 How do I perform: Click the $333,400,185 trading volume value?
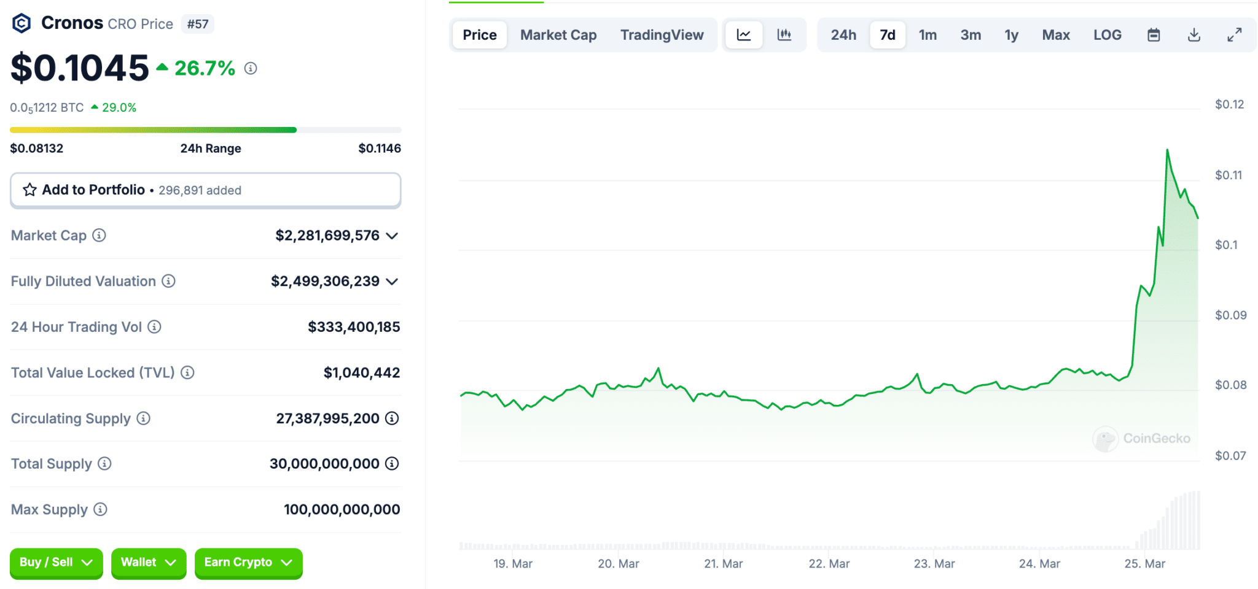point(354,327)
